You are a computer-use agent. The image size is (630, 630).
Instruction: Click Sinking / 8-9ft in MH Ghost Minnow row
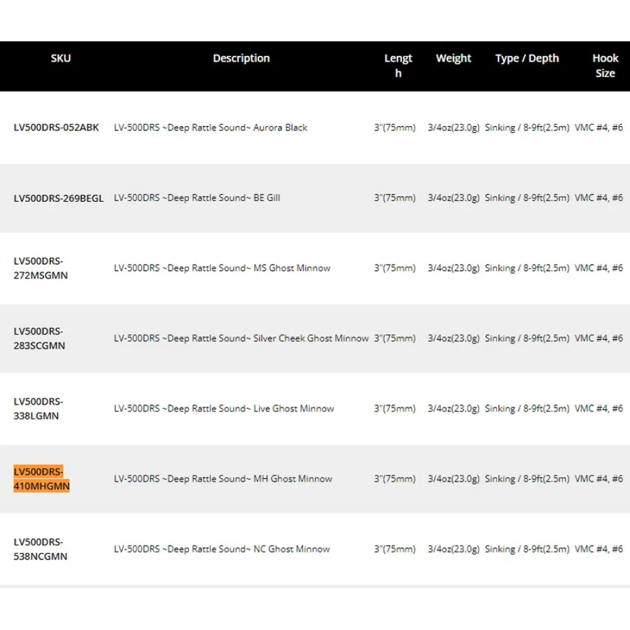click(x=527, y=479)
